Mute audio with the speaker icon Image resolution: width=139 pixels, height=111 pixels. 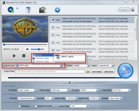point(28,49)
